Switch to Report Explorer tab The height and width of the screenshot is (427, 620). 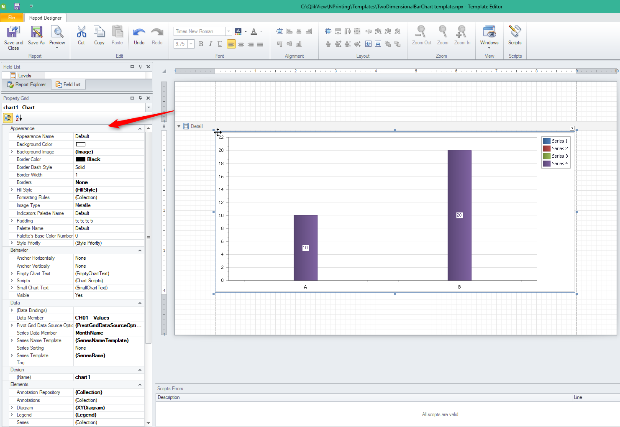coord(27,84)
